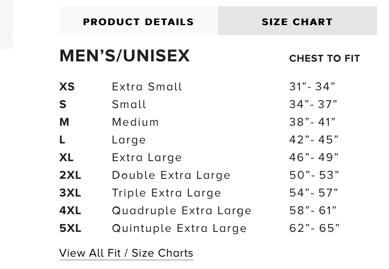Click the Chest To Fit column header
Screen dimensions: 389x269
324,58
